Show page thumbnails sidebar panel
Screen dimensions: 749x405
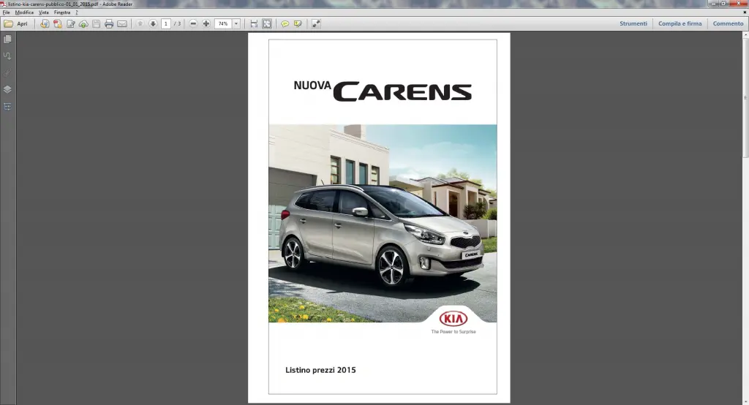(7, 39)
